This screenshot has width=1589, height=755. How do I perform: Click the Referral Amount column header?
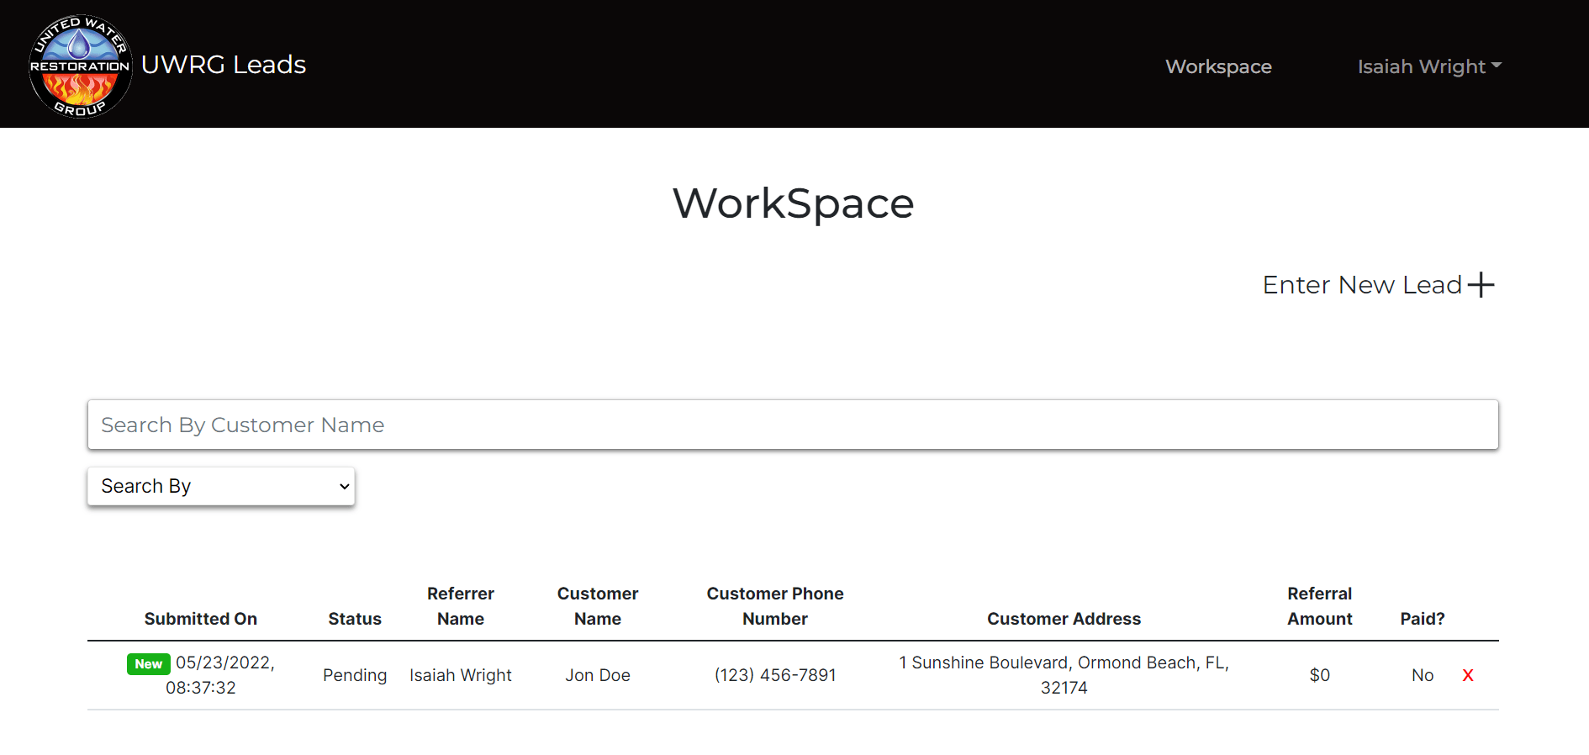(x=1319, y=606)
